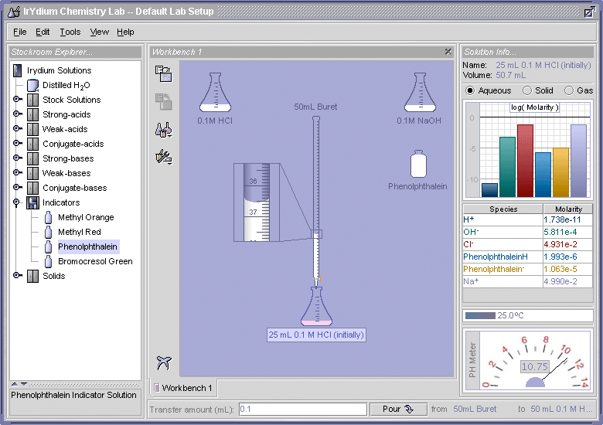Click the up arrow on the stockroom divider

(x=15, y=384)
